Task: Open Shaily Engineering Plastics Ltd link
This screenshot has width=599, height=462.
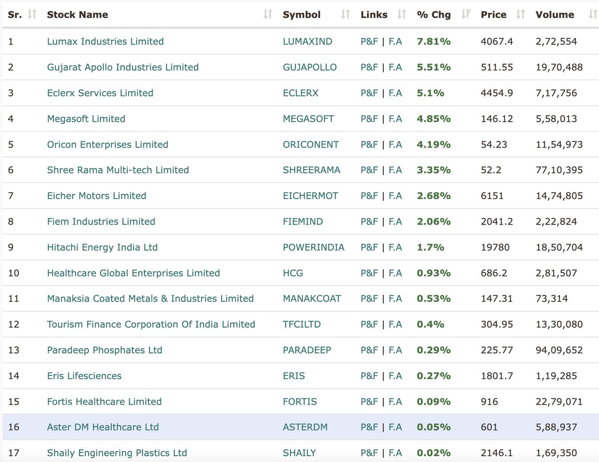Action: point(117,453)
